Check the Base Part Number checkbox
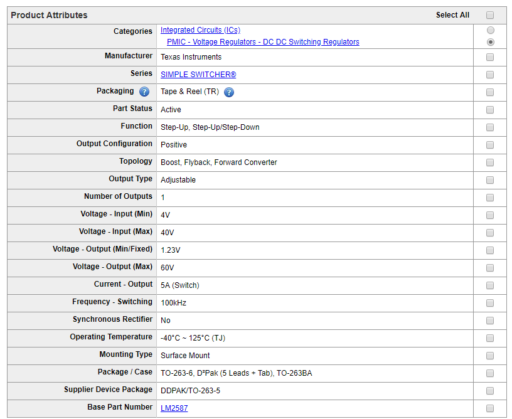The width and height of the screenshot is (512, 419). tap(490, 408)
